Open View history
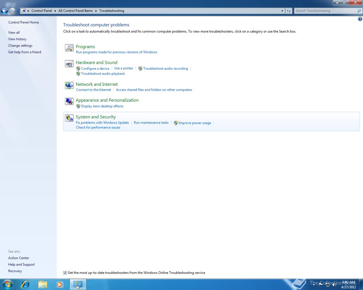This screenshot has height=290, width=363. click(x=17, y=39)
